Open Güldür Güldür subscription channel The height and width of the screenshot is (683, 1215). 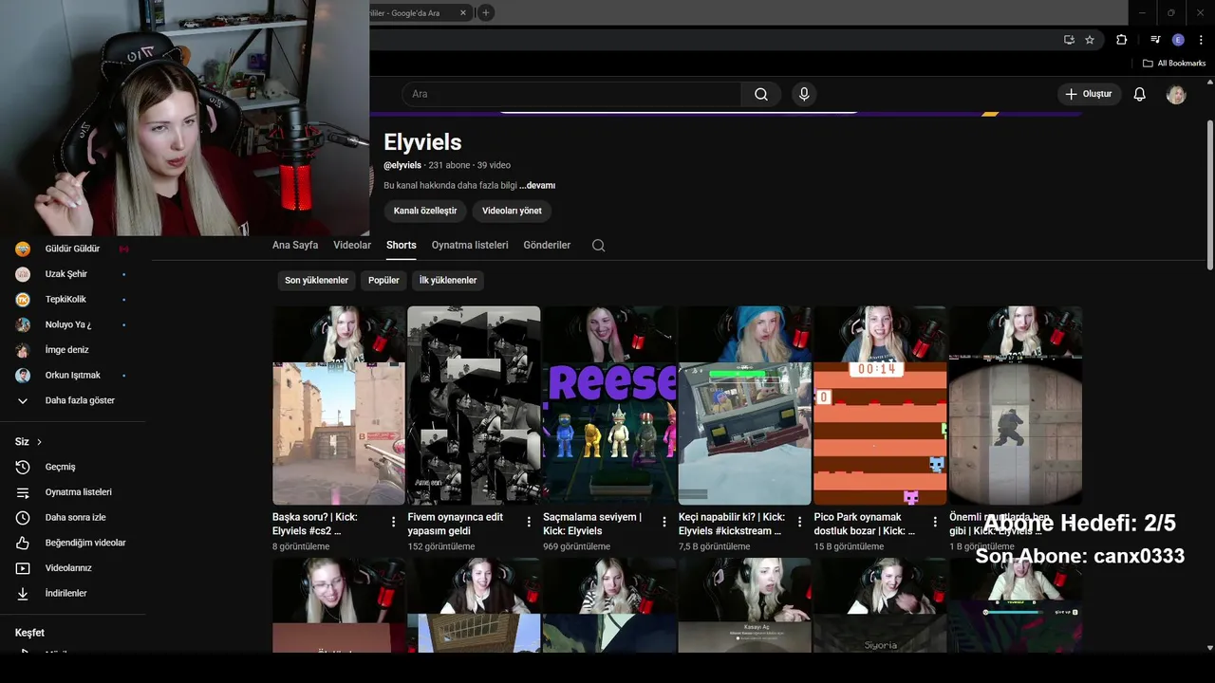click(72, 249)
